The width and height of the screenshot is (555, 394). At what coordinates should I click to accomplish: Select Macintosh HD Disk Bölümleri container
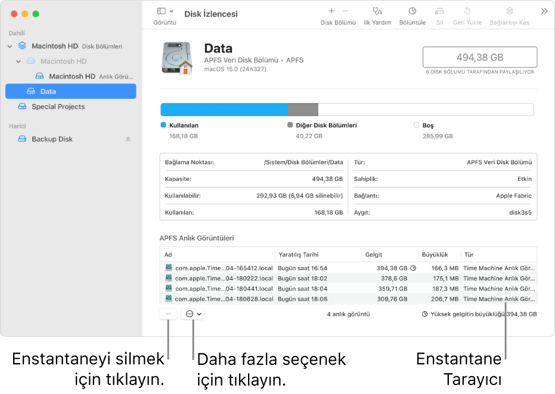(x=71, y=46)
